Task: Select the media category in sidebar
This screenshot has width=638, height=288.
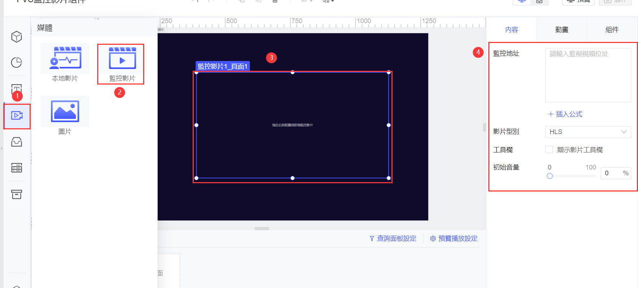Action: click(x=17, y=116)
